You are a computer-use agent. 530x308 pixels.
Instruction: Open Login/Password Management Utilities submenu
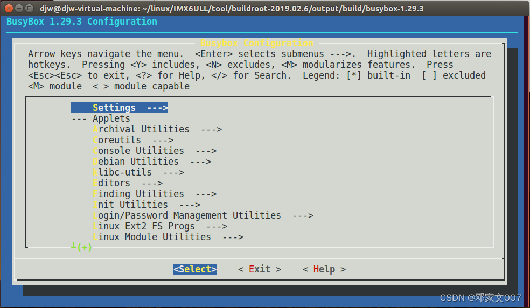click(x=203, y=216)
